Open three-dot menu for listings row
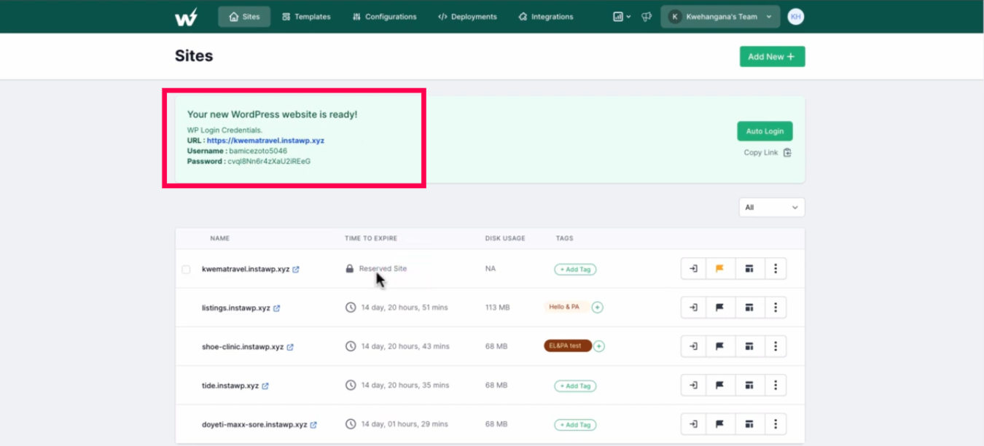This screenshot has width=984, height=446. pos(776,308)
